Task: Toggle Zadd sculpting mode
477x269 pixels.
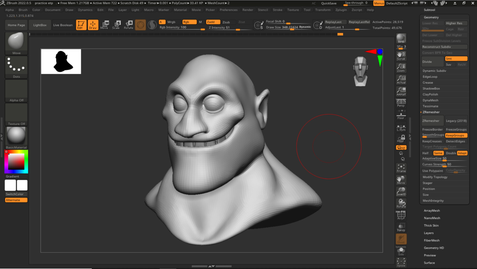Action: point(213,22)
